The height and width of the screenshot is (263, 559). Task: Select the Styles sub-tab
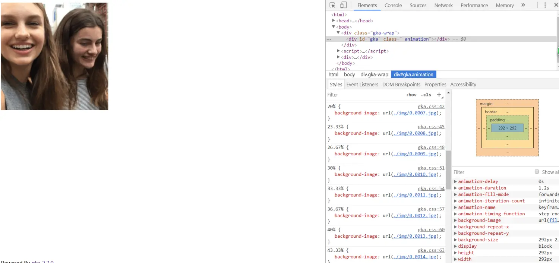coord(336,85)
